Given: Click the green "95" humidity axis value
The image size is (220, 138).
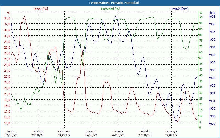Looking at the screenshot, I should (201, 17).
